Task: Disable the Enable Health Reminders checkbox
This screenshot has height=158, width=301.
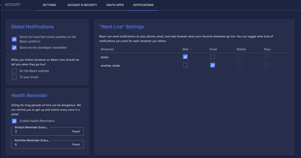Action: 14,121
